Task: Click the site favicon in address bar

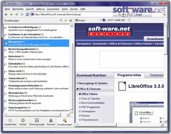Action: click(x=32, y=14)
